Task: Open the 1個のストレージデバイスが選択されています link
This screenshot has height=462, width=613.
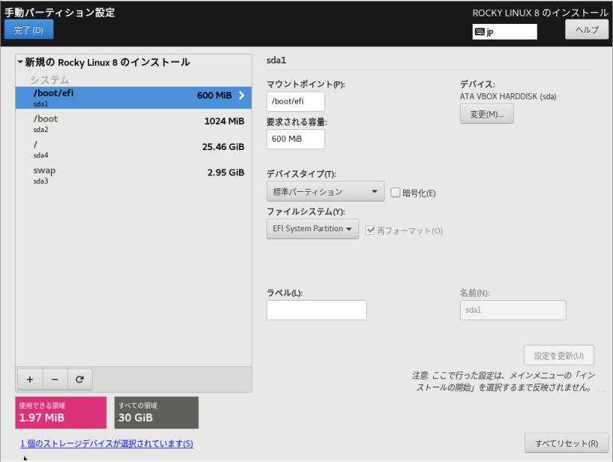Action: click(107, 443)
